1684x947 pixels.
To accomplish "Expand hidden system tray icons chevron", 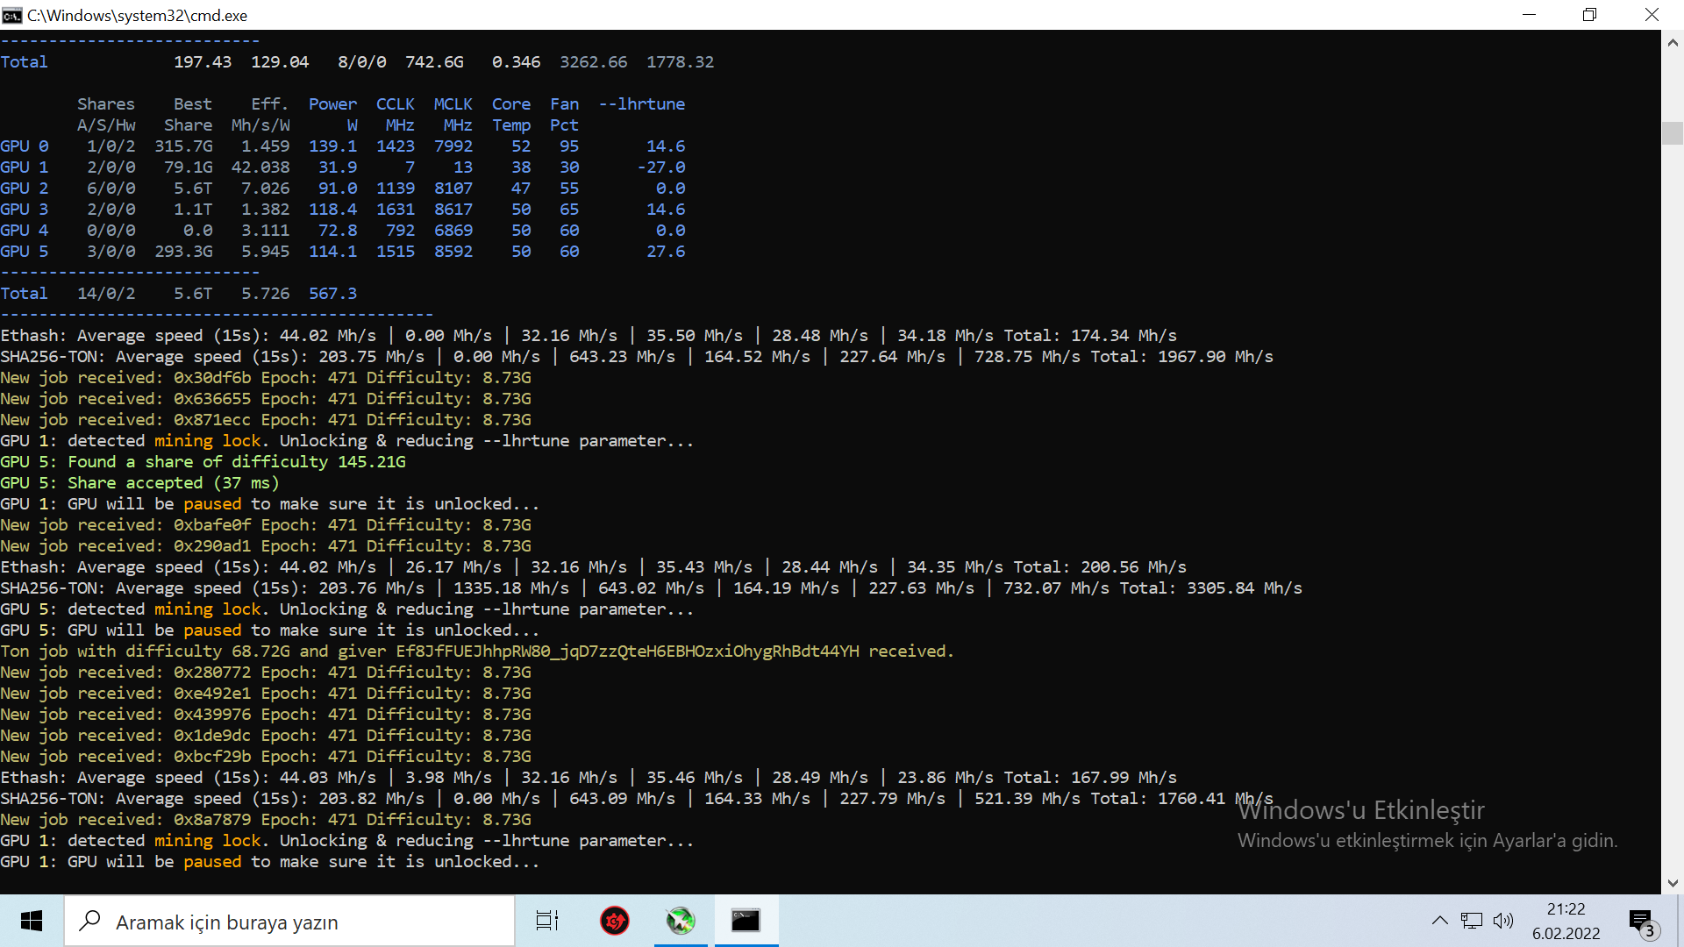I will click(1439, 921).
